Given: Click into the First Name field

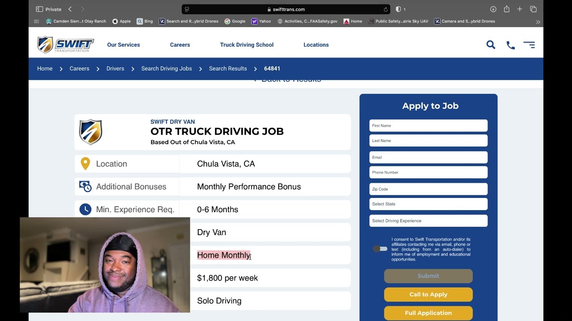Looking at the screenshot, I should (429, 126).
